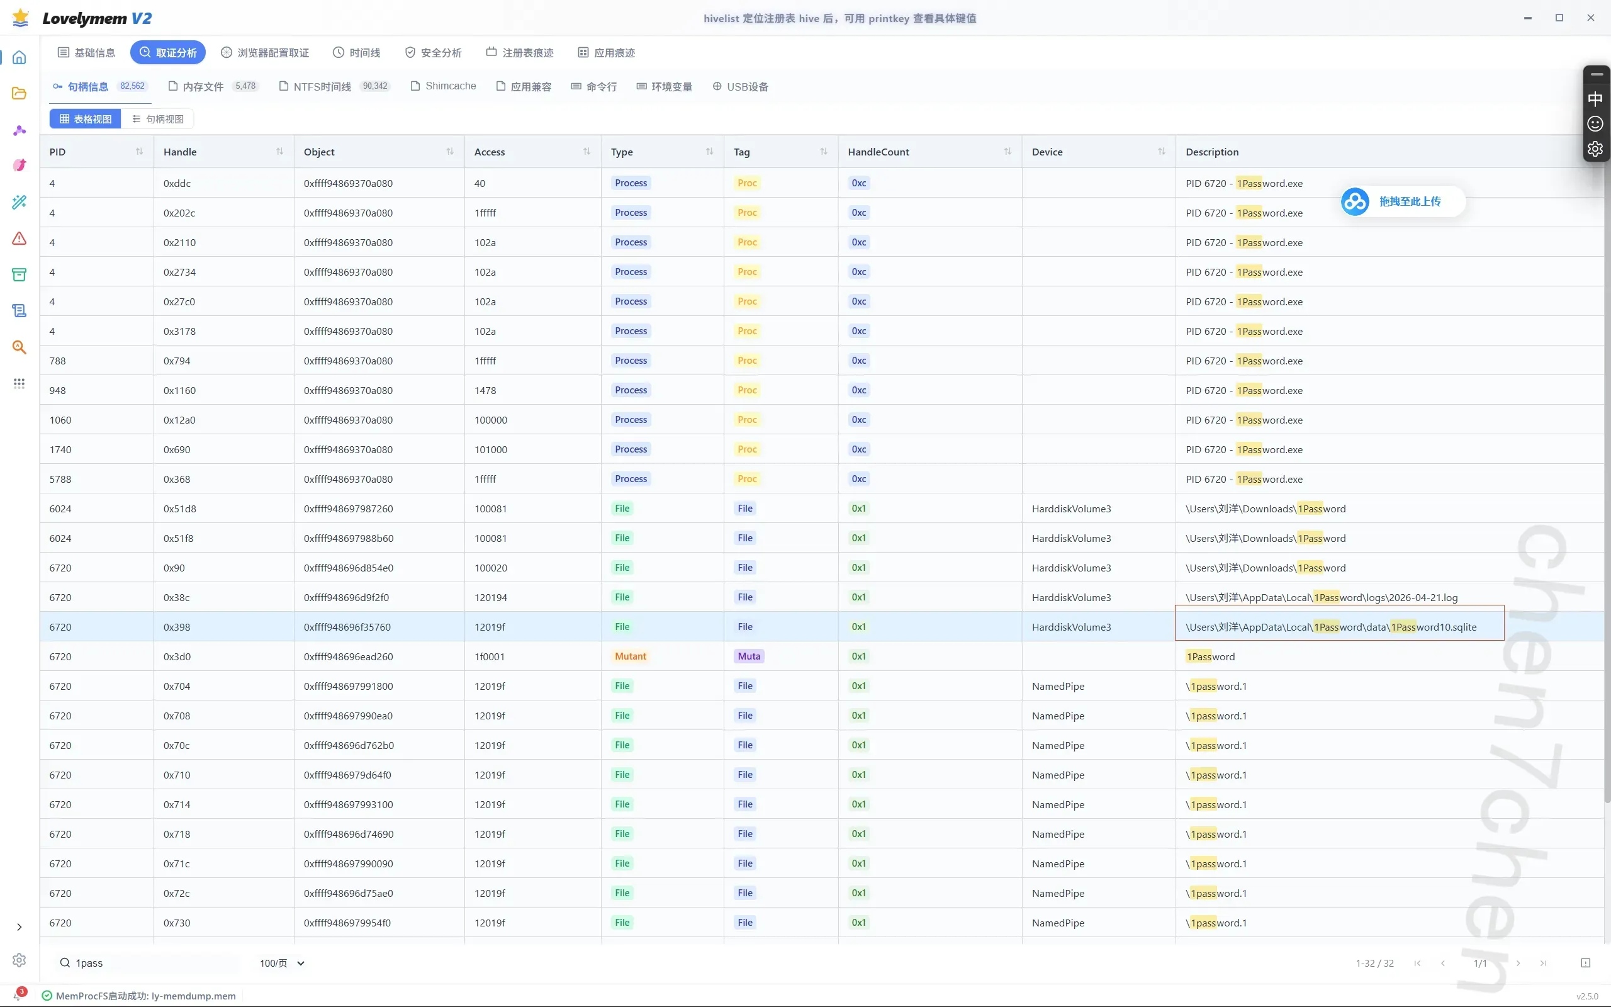
Task: Open the 命令行 sub-tab
Action: pos(595,87)
